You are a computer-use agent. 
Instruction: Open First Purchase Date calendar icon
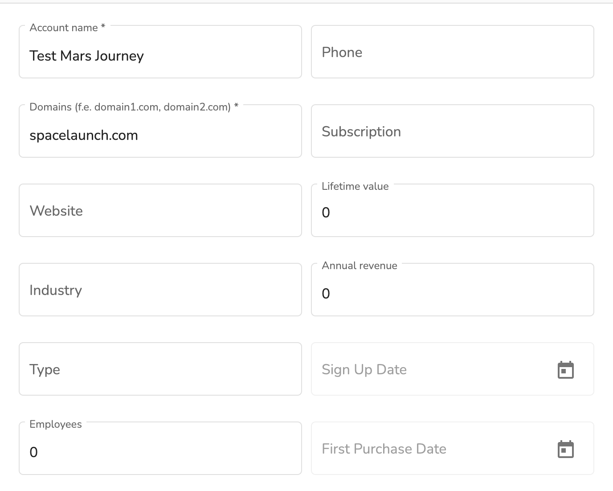point(565,449)
